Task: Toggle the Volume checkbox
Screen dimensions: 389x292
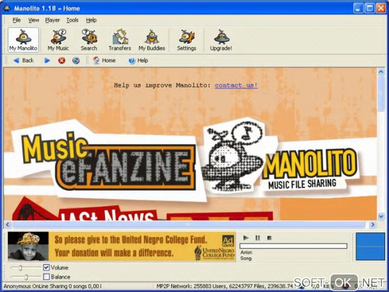Action: click(x=47, y=268)
